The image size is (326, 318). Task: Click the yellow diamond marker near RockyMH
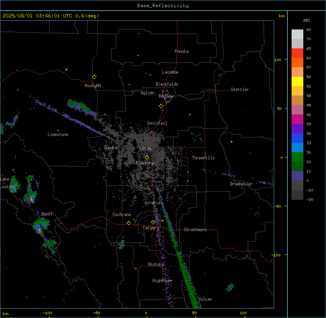click(94, 77)
